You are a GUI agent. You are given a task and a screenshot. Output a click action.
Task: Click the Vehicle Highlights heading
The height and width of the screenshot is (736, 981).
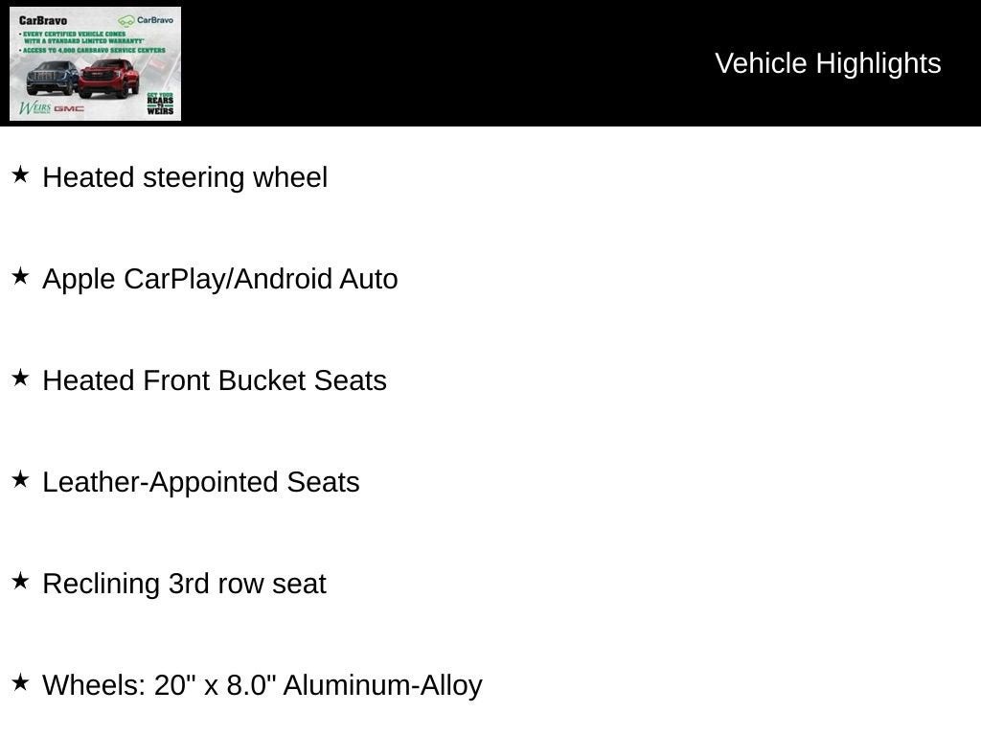coord(828,63)
